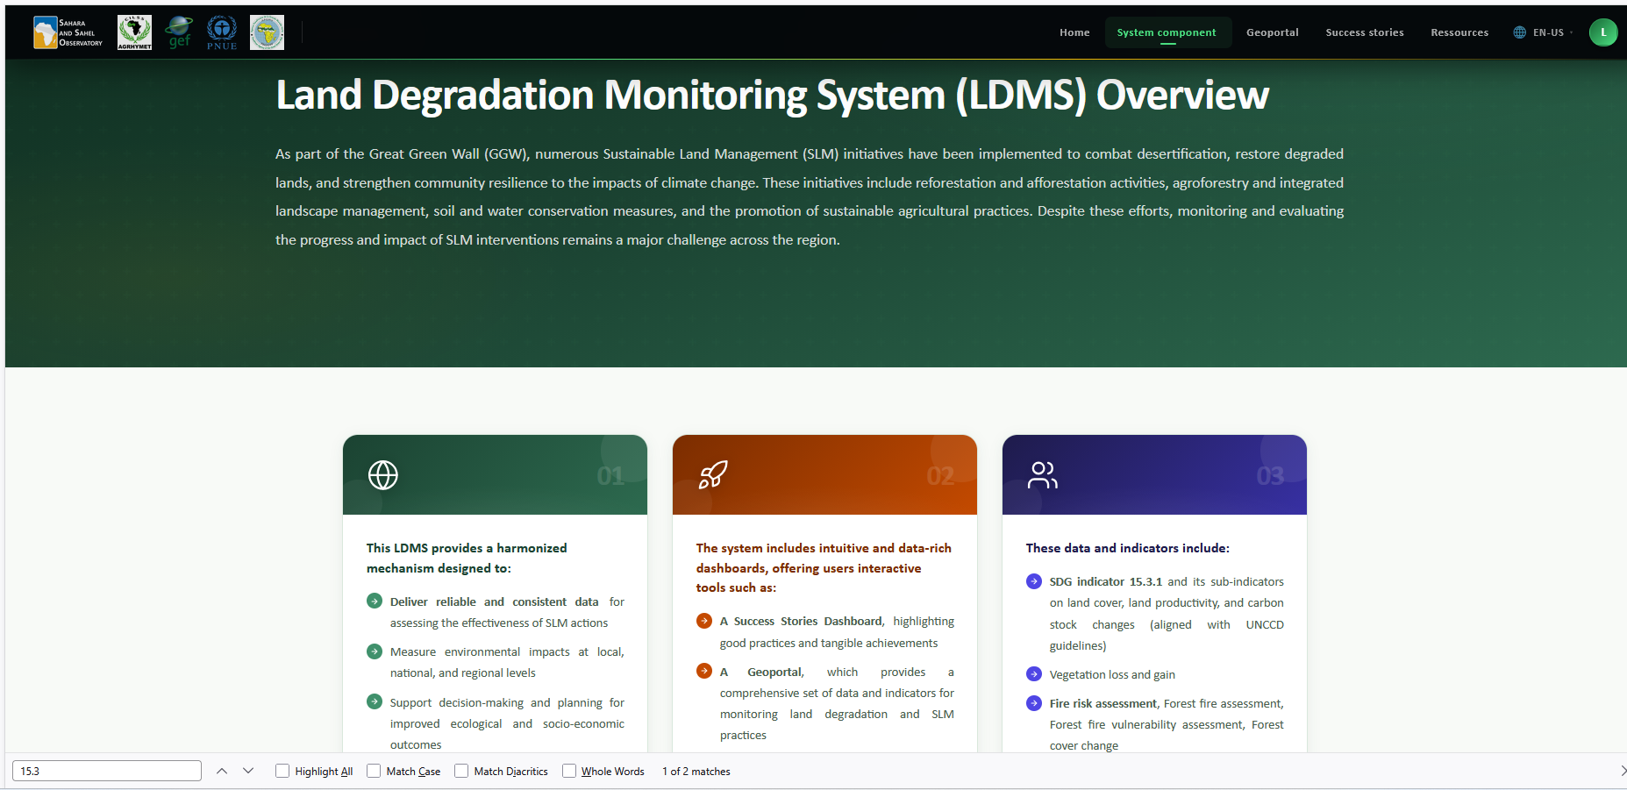The width and height of the screenshot is (1627, 790).
Task: Toggle Match Case searching
Action: [x=373, y=771]
